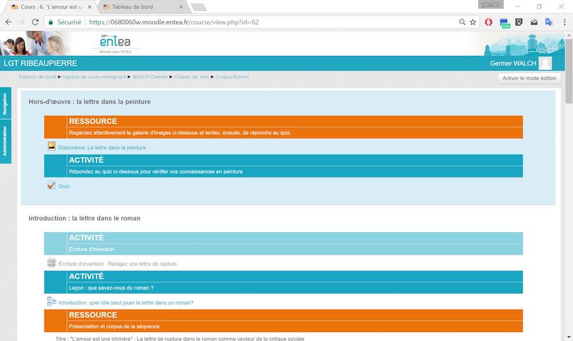
Task: Go to Tableau de bord breadcrumb
Action: pos(38,77)
